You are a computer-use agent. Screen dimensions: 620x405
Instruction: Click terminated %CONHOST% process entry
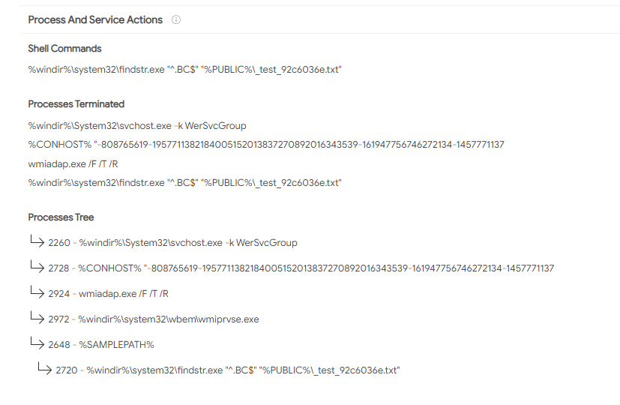coord(266,145)
